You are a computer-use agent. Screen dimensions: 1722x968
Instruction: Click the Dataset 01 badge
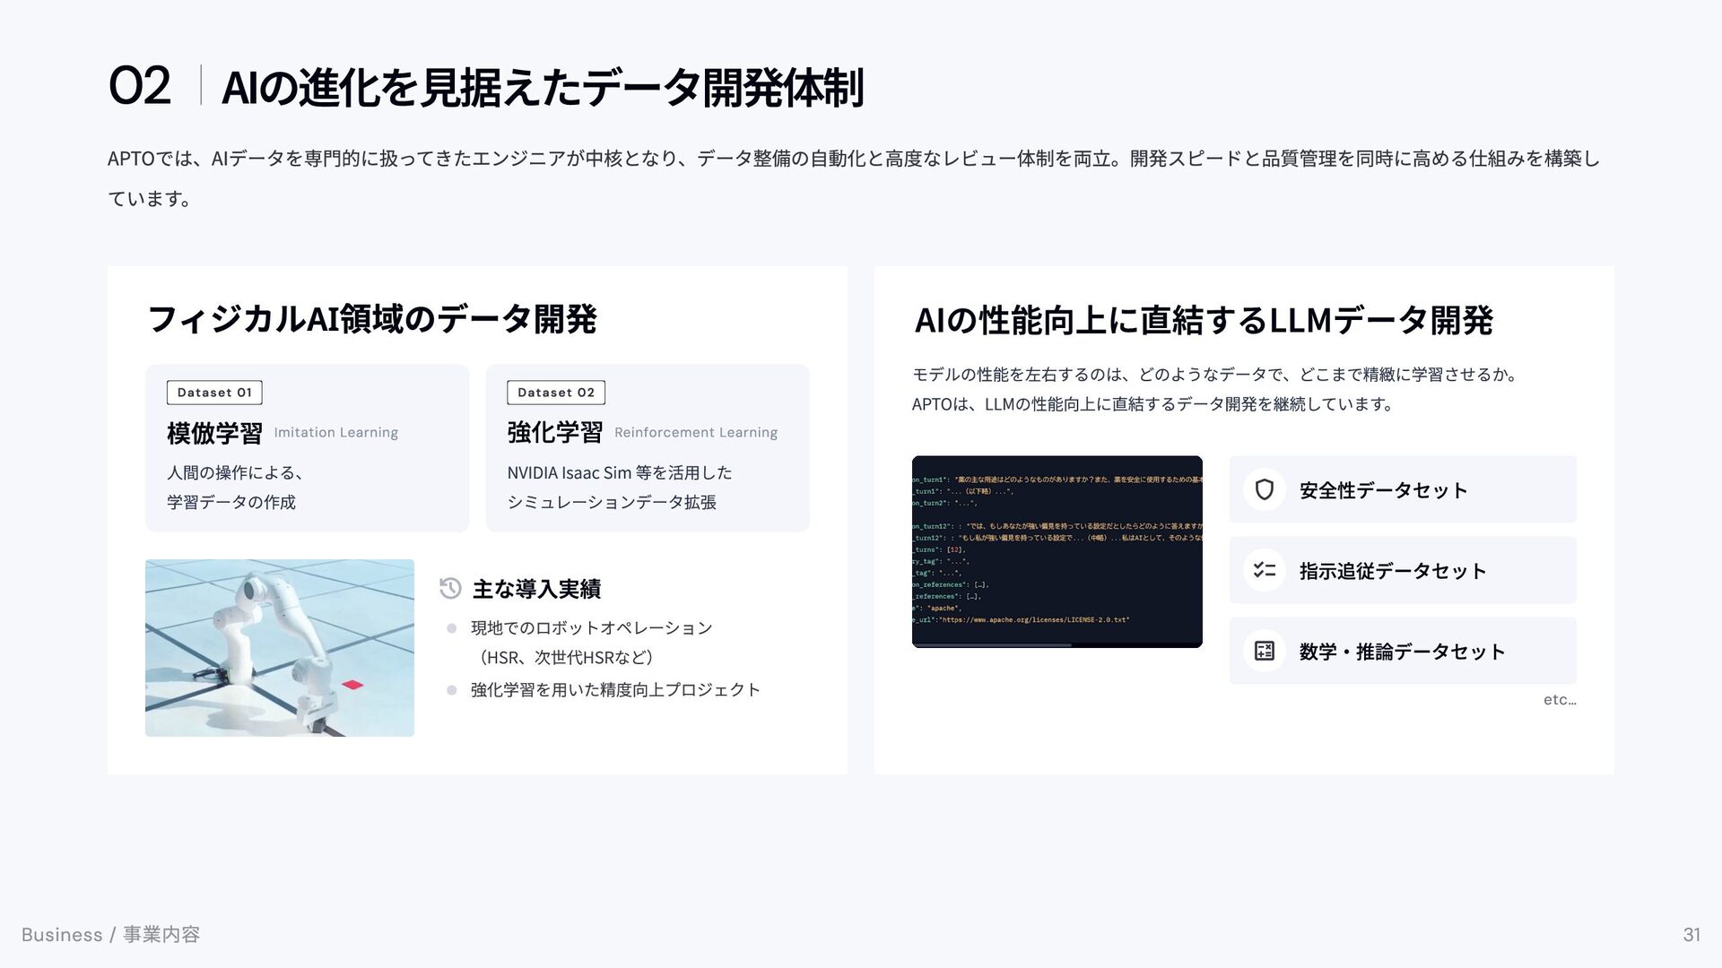[x=214, y=393]
